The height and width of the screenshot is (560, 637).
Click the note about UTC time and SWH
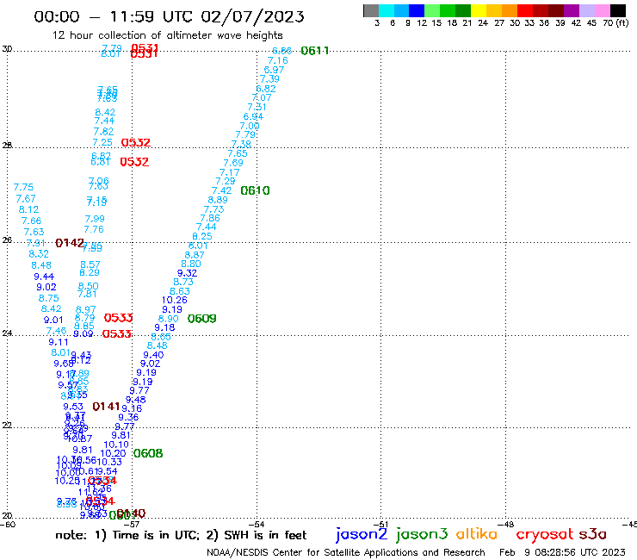pos(181,535)
